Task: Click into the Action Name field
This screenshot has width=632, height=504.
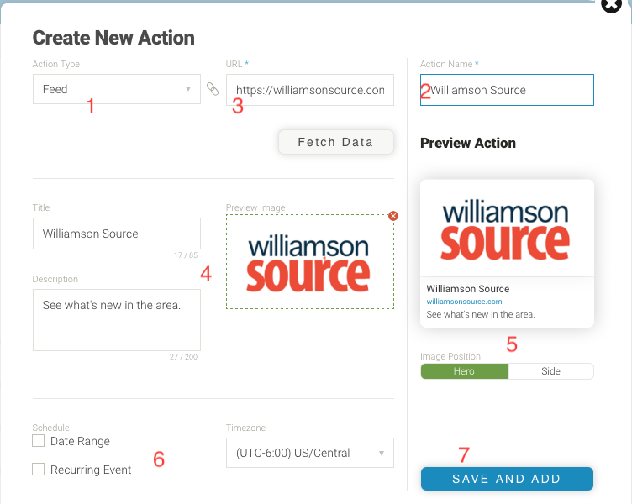Action: click(507, 90)
